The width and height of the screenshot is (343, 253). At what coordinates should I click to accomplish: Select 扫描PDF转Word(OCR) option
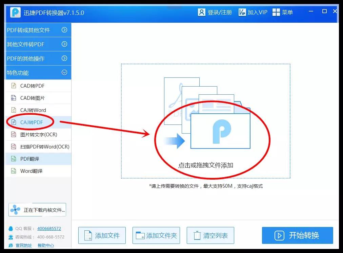pos(44,147)
